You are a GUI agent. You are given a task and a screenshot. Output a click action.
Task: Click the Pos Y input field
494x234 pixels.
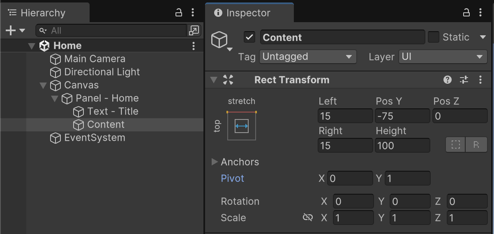(x=402, y=116)
